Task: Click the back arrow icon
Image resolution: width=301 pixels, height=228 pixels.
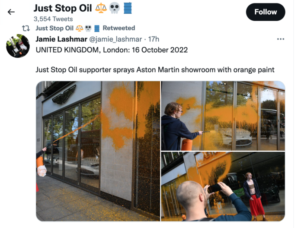Action: [11, 12]
